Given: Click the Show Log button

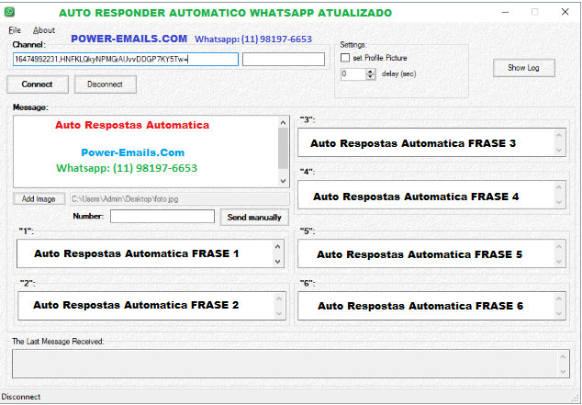Looking at the screenshot, I should (x=524, y=68).
